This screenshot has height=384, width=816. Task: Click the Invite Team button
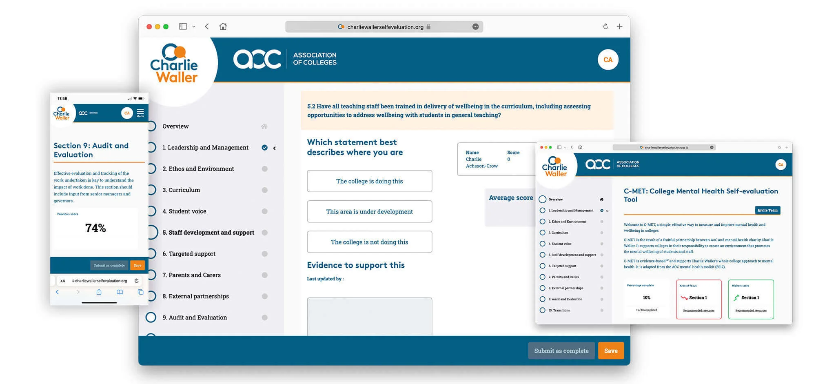tap(767, 210)
